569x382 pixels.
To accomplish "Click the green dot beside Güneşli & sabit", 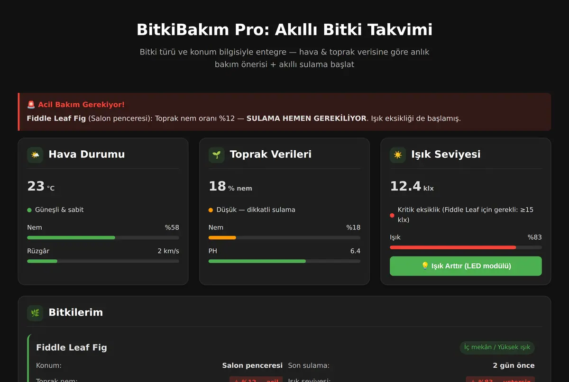I will [29, 210].
